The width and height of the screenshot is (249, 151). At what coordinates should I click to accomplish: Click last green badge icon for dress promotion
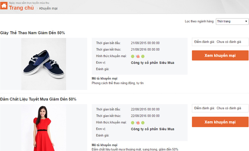click(x=143, y=123)
